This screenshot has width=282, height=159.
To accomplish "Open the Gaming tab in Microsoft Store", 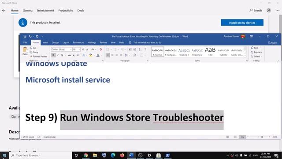I will point(27,11).
